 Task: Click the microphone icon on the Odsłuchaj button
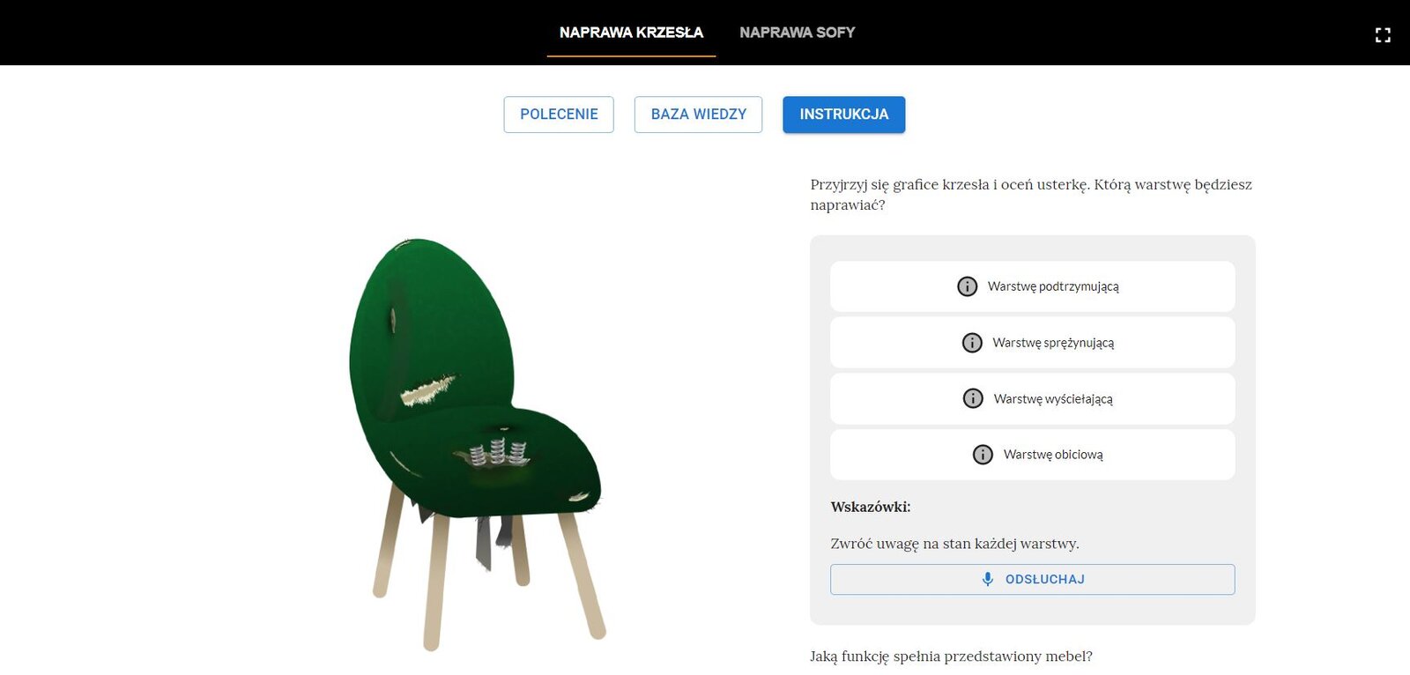(x=988, y=579)
